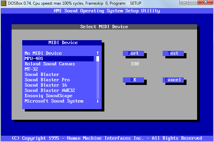Open the Port setting button
The image size is (214, 142).
pyautogui.click(x=134, y=53)
